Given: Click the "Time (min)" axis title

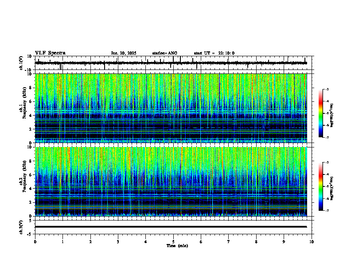Looking at the screenshot, I should point(177,246).
